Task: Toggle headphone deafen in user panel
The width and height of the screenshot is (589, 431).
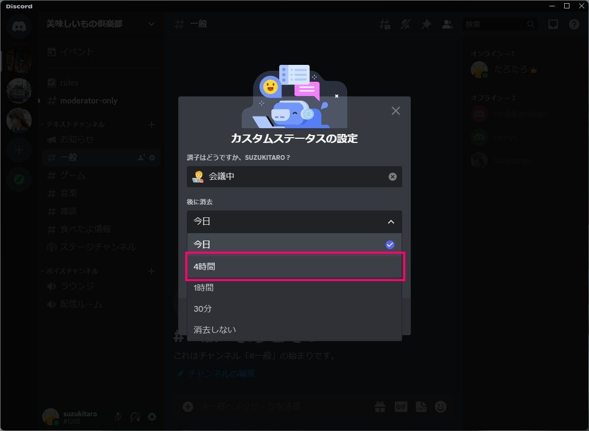Action: [135, 417]
